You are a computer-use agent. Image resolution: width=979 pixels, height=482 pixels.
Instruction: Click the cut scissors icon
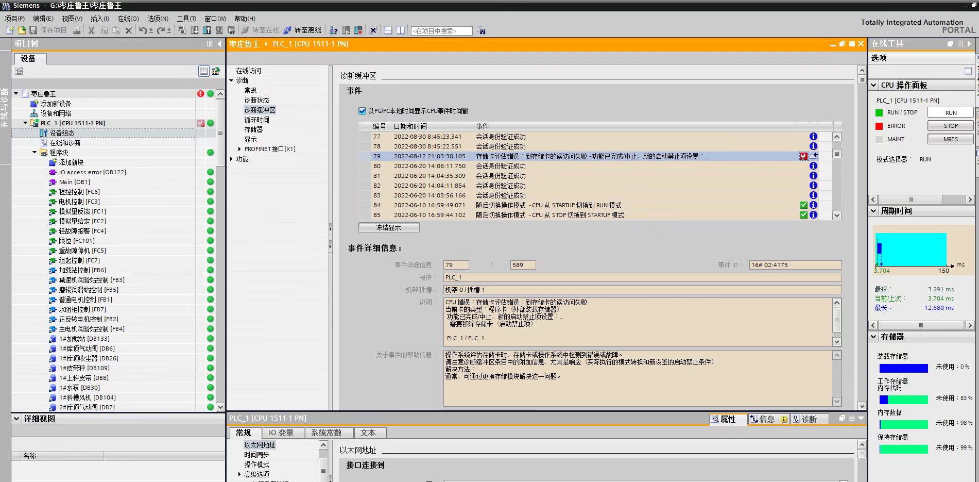coord(91,30)
